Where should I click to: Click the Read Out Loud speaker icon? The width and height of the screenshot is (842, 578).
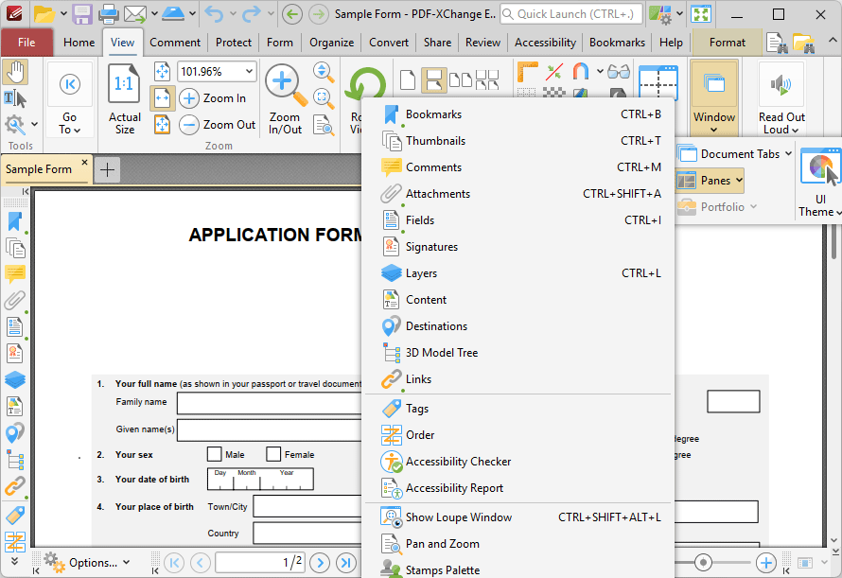(x=781, y=84)
